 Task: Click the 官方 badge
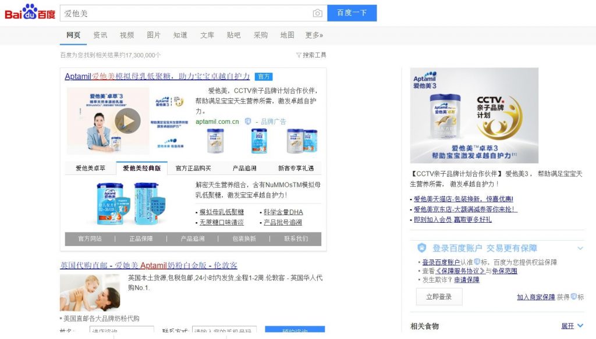(x=264, y=77)
